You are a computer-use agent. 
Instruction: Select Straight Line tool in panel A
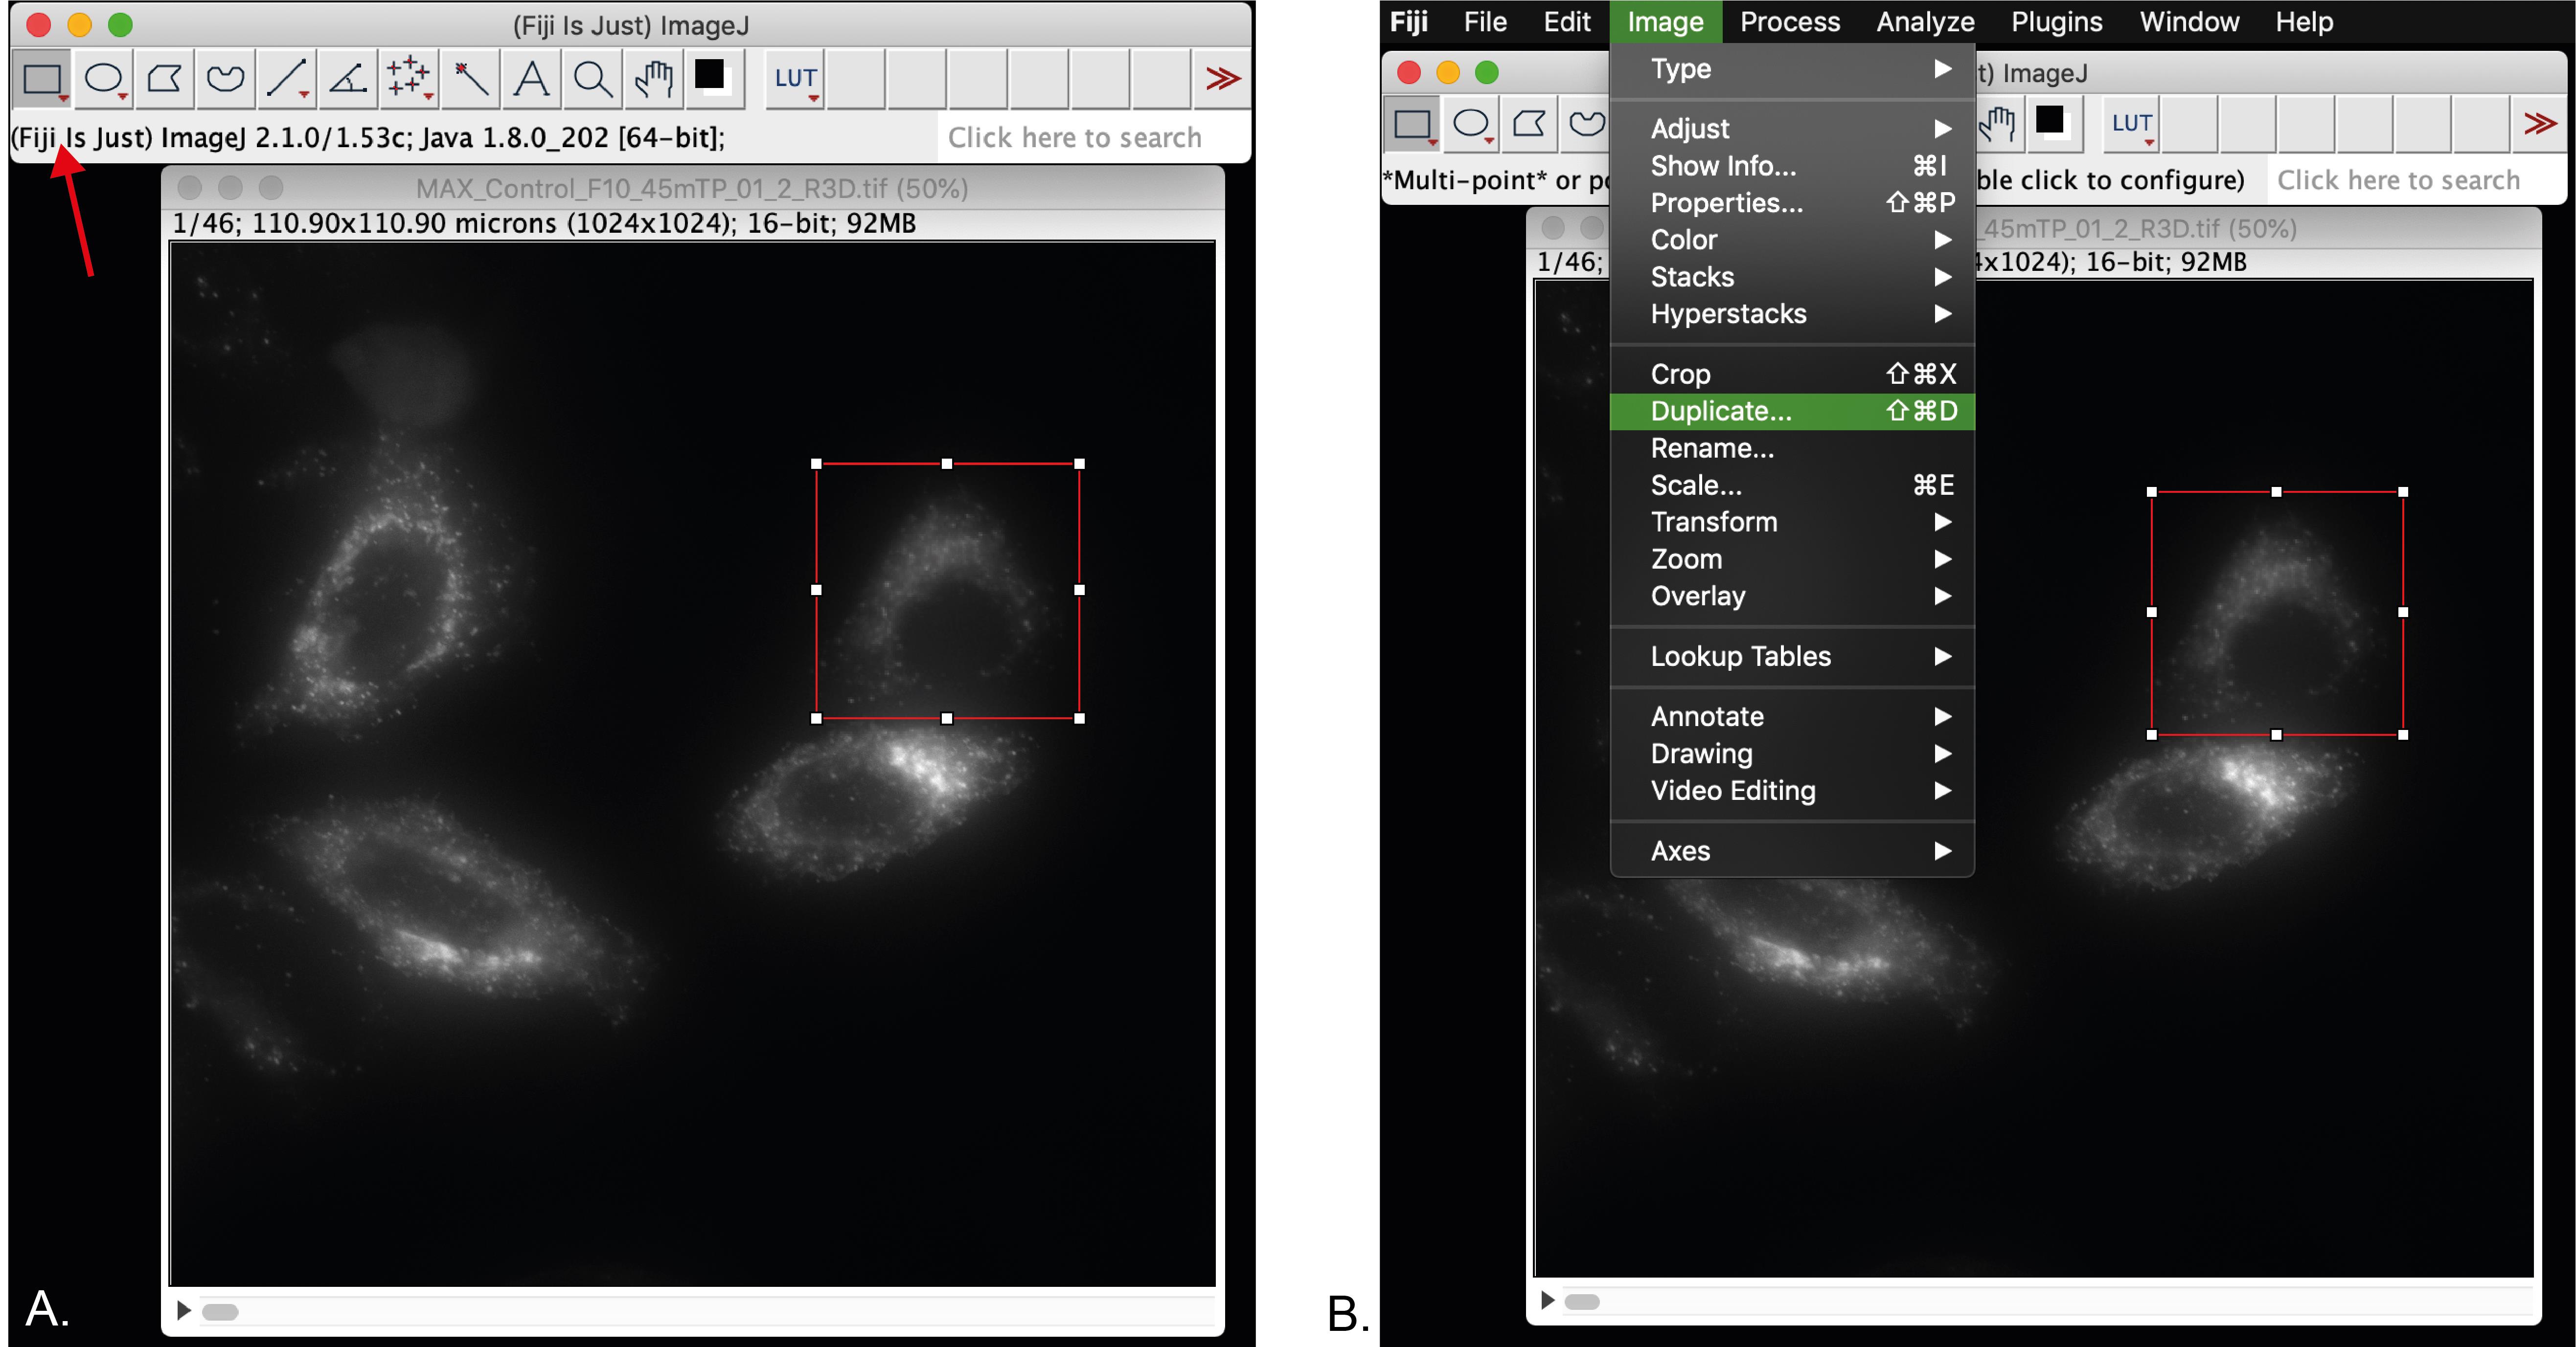[x=287, y=79]
